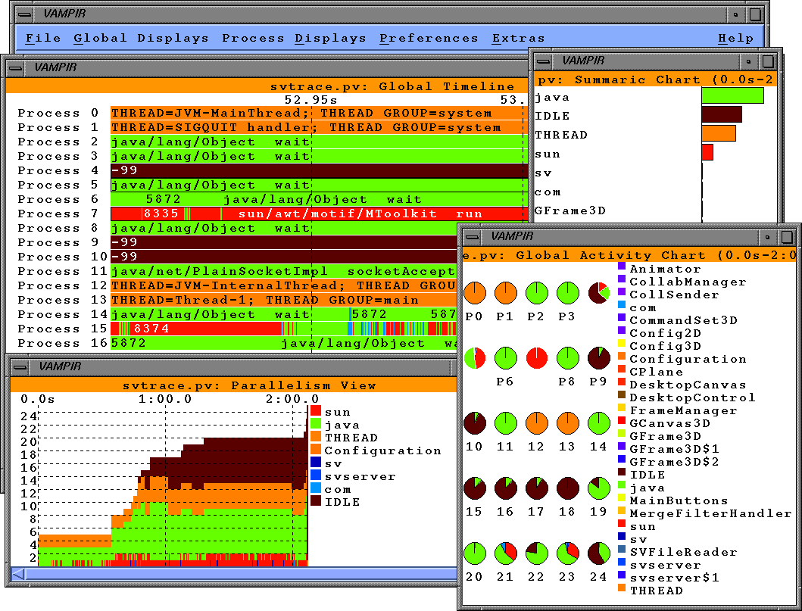Click the "Process 15" row label

pyautogui.click(x=62, y=329)
